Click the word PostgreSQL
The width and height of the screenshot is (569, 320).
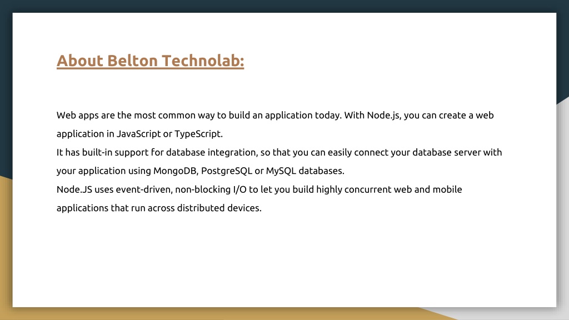click(x=227, y=171)
